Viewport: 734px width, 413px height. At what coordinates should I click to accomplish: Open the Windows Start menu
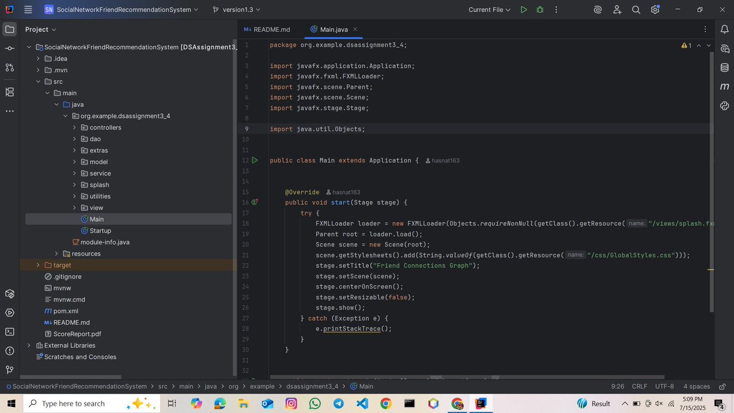(12, 404)
